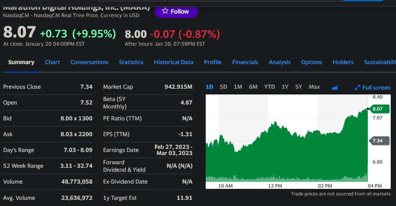
Task: Open the Chart tab
Action: [x=52, y=62]
